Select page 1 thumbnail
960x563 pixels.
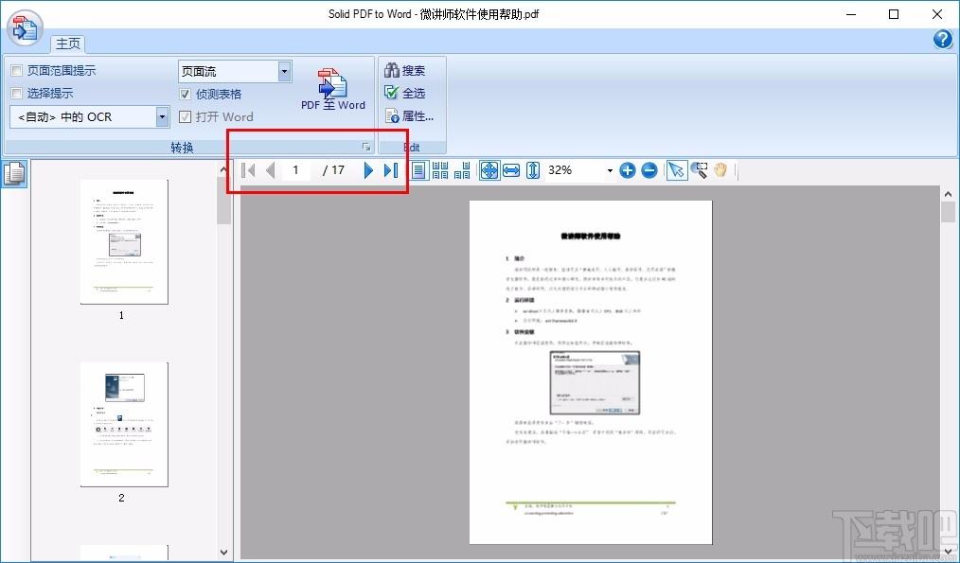point(124,241)
